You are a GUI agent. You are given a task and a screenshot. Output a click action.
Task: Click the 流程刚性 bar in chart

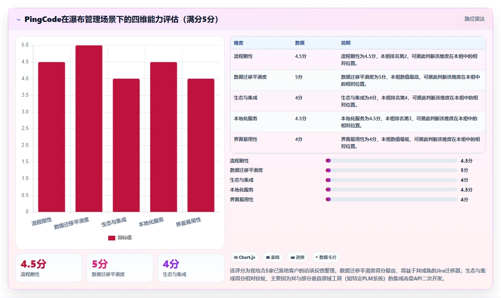point(52,137)
